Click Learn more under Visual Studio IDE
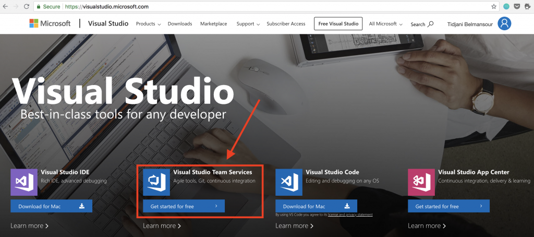 point(29,226)
